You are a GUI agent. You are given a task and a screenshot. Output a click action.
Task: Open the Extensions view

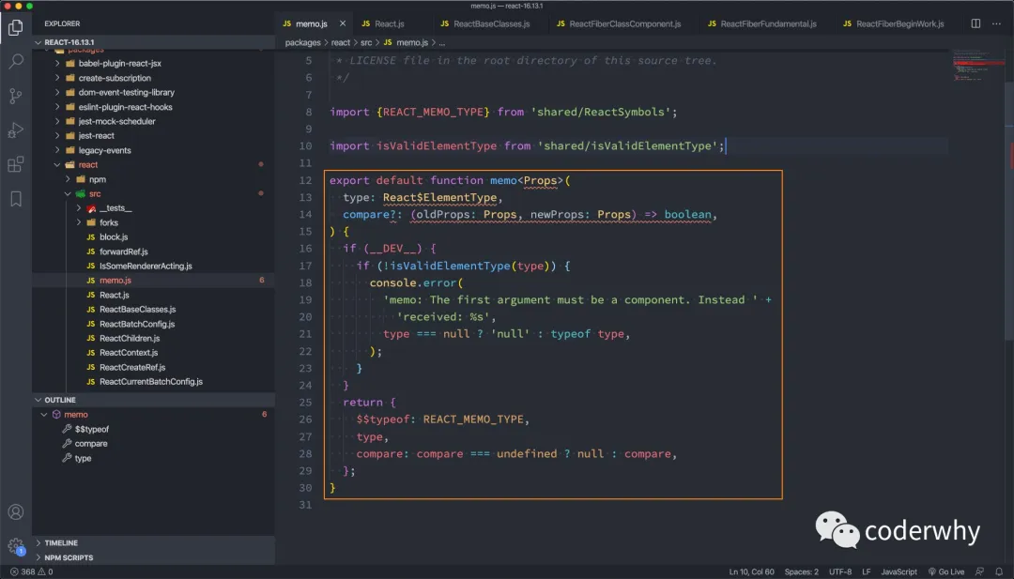[x=16, y=164]
